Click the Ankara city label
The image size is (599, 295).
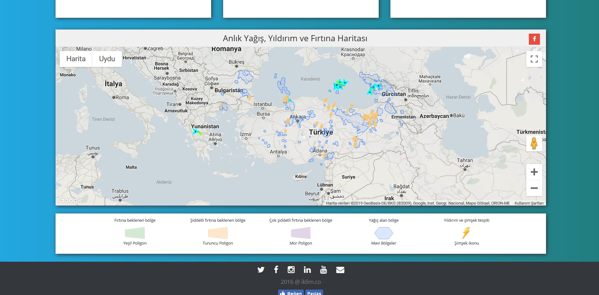(297, 117)
